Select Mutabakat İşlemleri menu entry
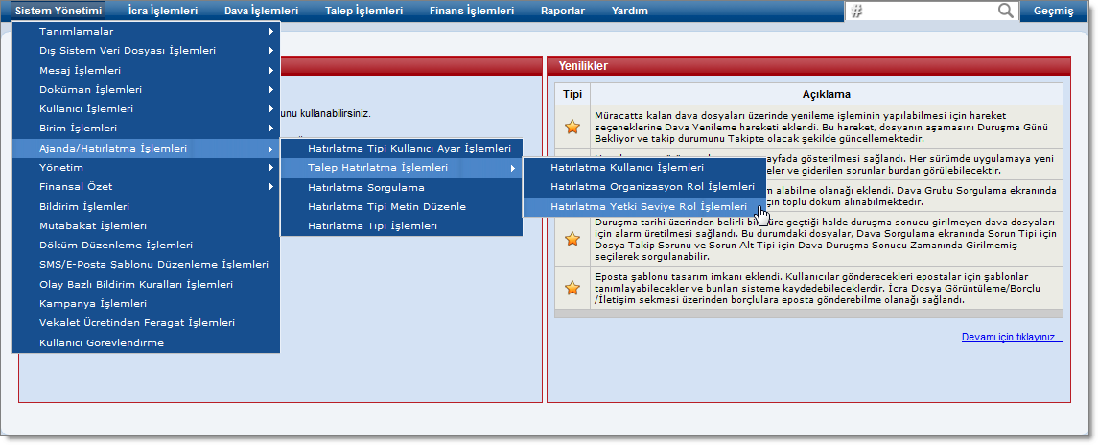The image size is (1098, 445). pyautogui.click(x=146, y=225)
